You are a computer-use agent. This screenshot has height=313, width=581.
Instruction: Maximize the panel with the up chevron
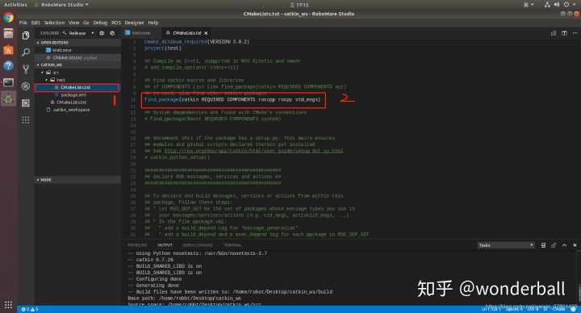point(564,245)
